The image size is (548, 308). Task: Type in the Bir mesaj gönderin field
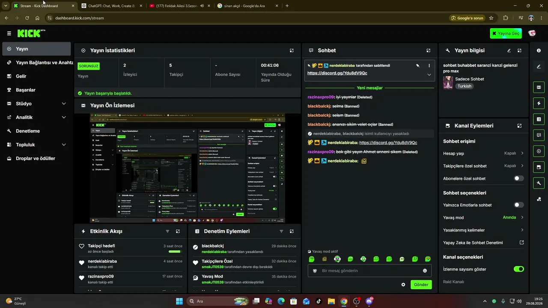tap(370, 271)
